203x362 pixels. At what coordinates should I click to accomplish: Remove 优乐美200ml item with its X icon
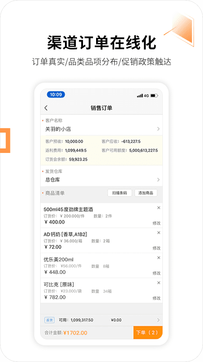tap(159, 257)
